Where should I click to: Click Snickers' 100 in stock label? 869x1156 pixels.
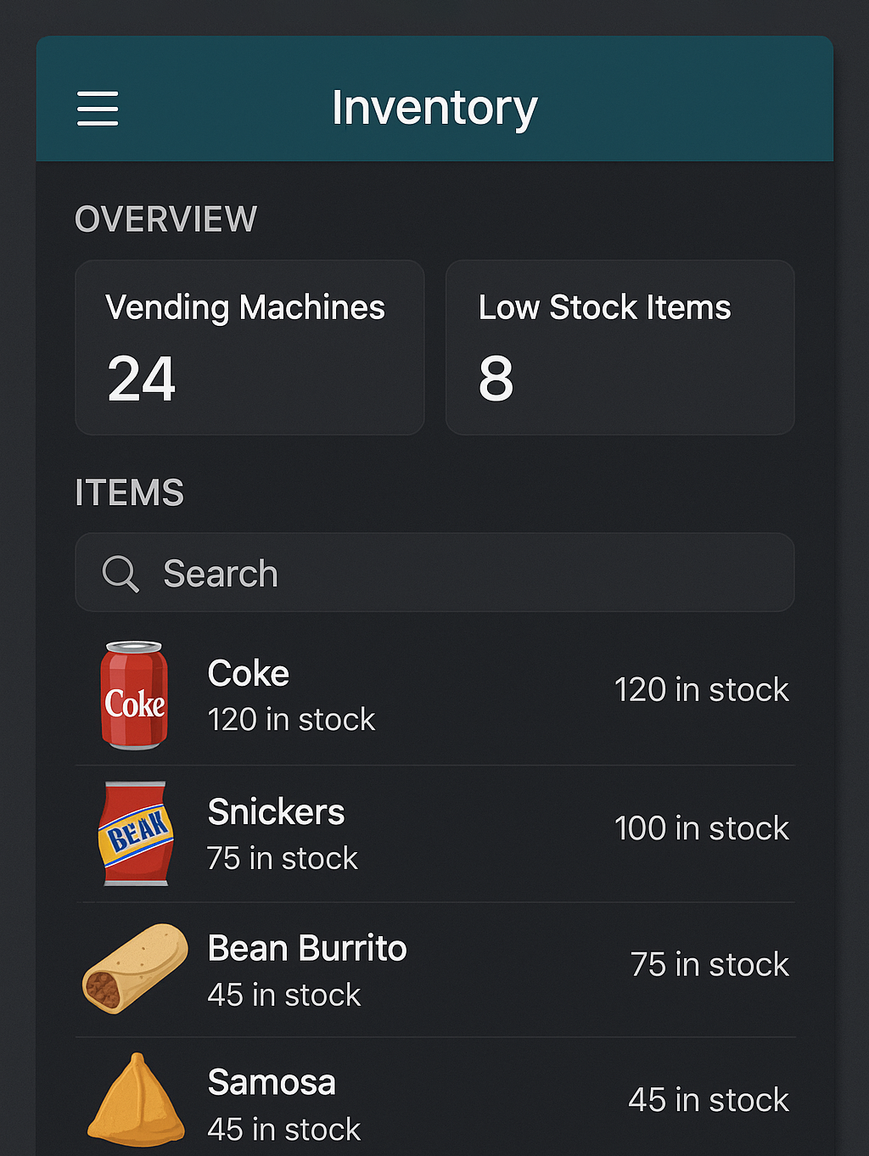tap(701, 828)
